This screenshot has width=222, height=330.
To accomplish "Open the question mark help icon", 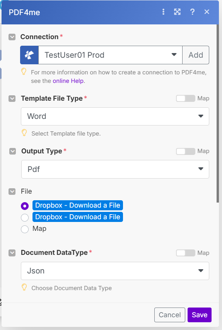I will click(192, 12).
